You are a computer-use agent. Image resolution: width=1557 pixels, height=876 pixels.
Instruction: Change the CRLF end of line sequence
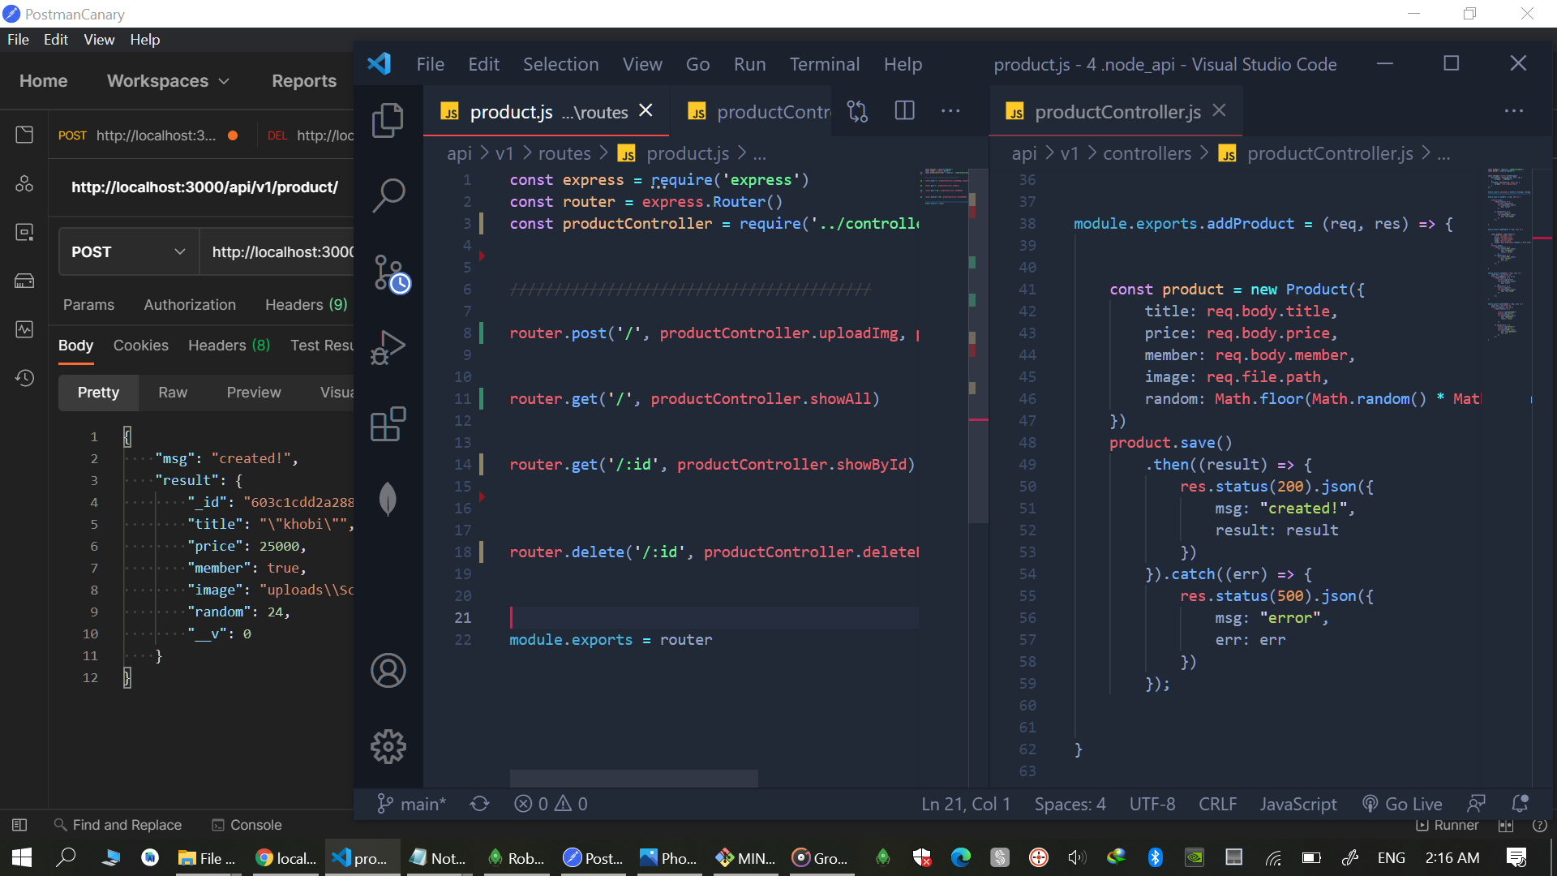1217,804
